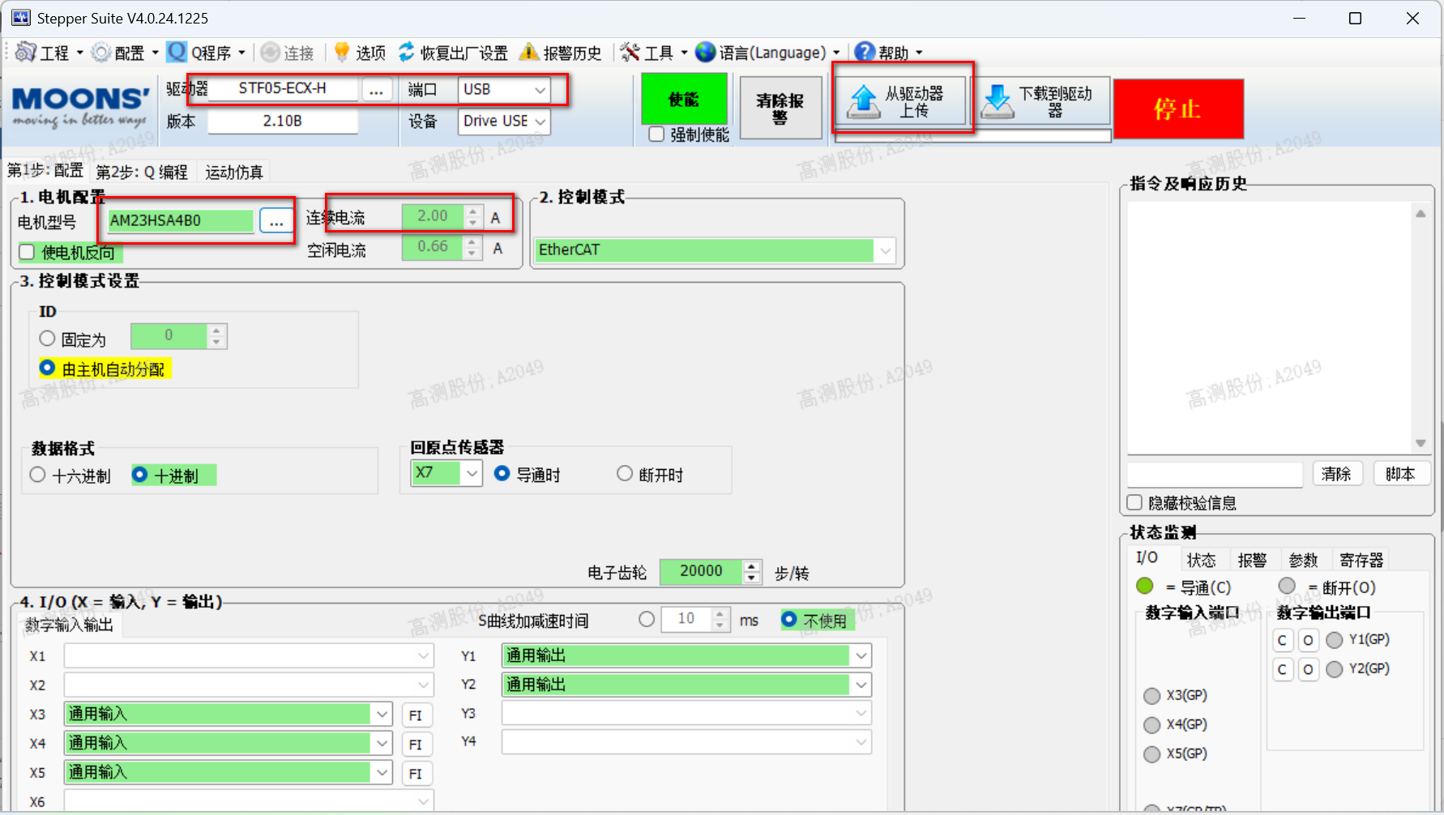Enable the 强制使能 checkbox
This screenshot has height=815, width=1444.
[656, 134]
